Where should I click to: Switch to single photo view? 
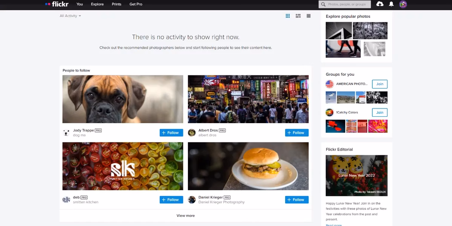click(x=308, y=16)
